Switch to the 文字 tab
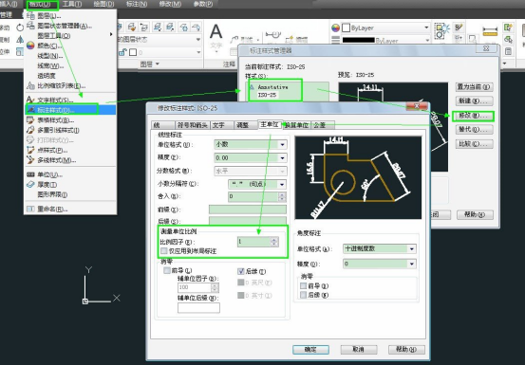 coord(220,125)
